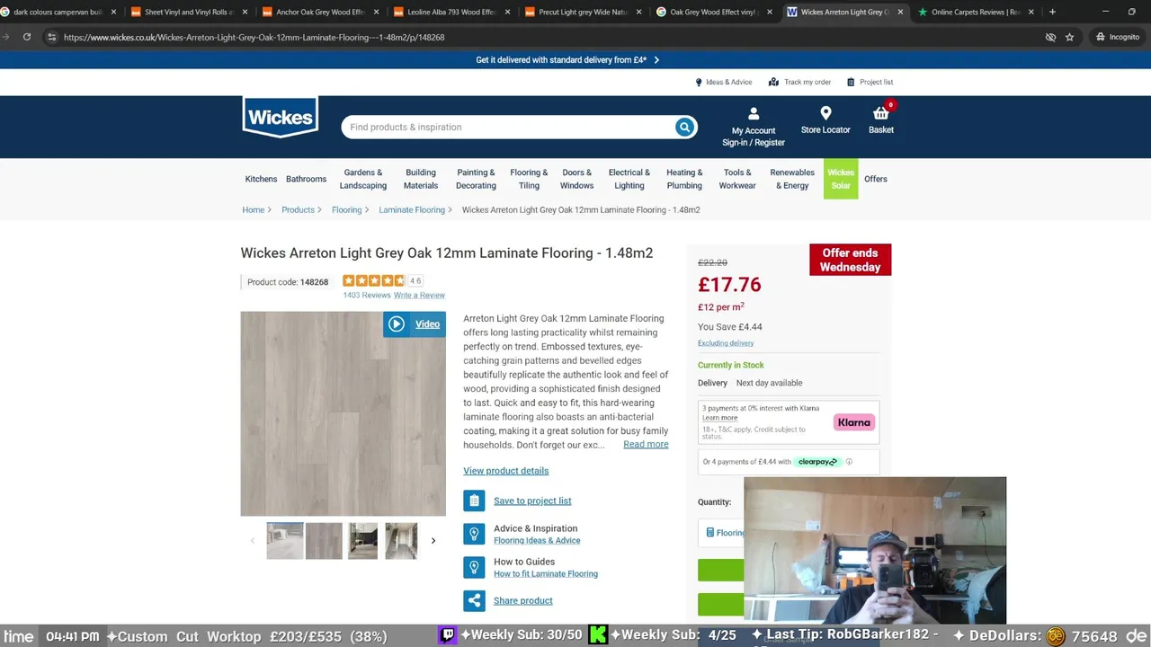Open Building Materials menu
Screen dimensions: 1151x647
tap(421, 179)
